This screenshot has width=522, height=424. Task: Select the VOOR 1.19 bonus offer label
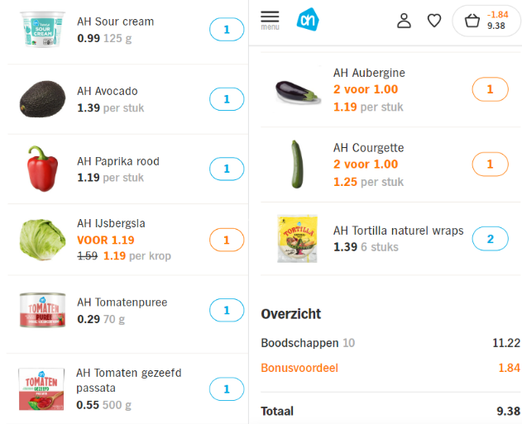[106, 240]
